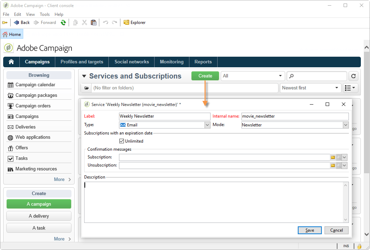Click the Home tab icon above Adobe Campaign

click(5, 34)
